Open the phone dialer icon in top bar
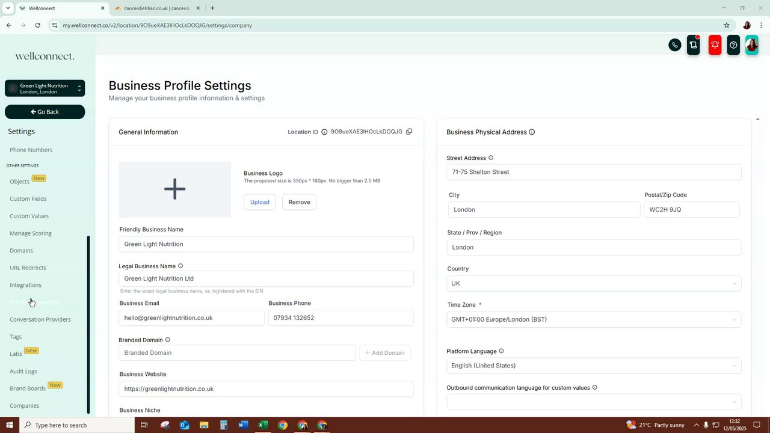770x433 pixels. tap(675, 45)
